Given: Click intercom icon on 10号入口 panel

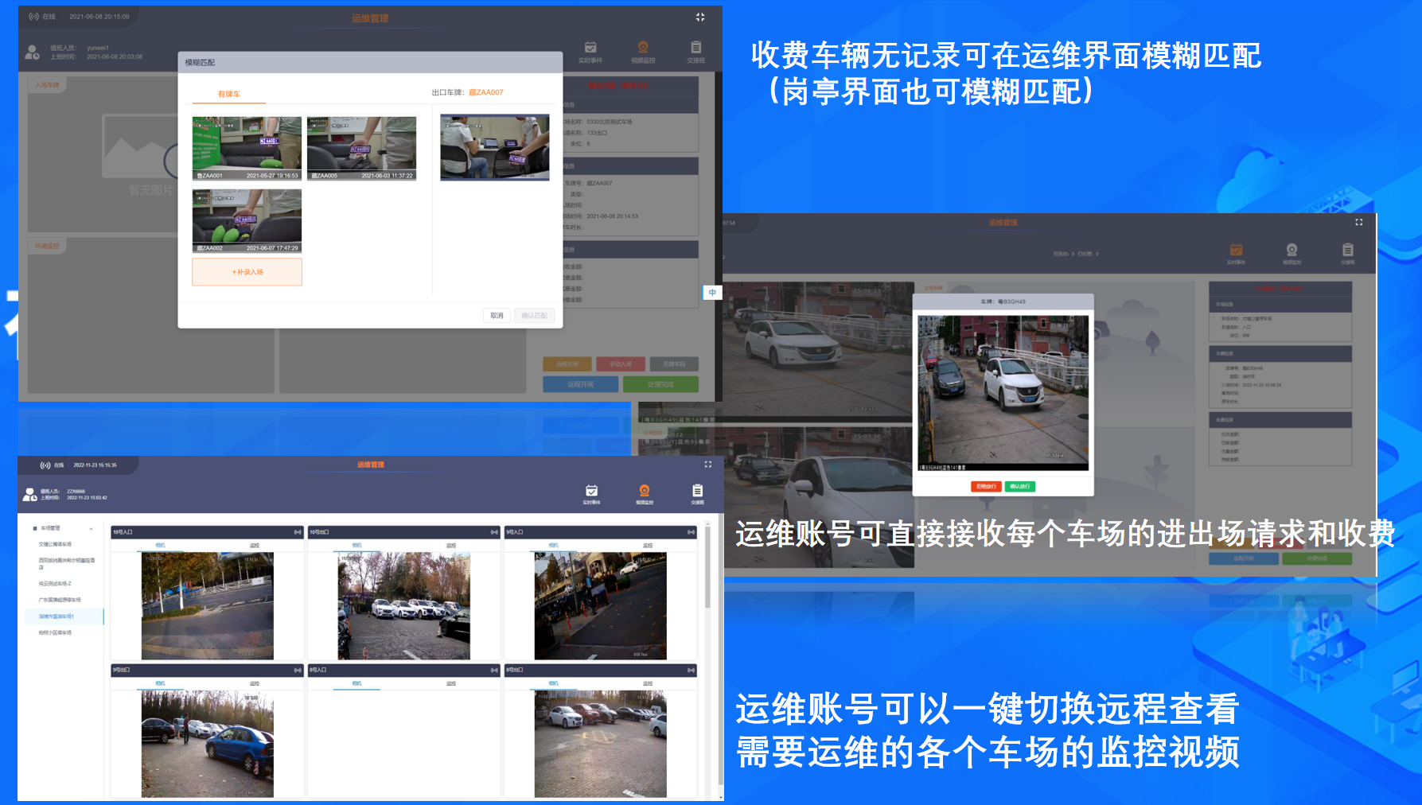Looking at the screenshot, I should 298,532.
